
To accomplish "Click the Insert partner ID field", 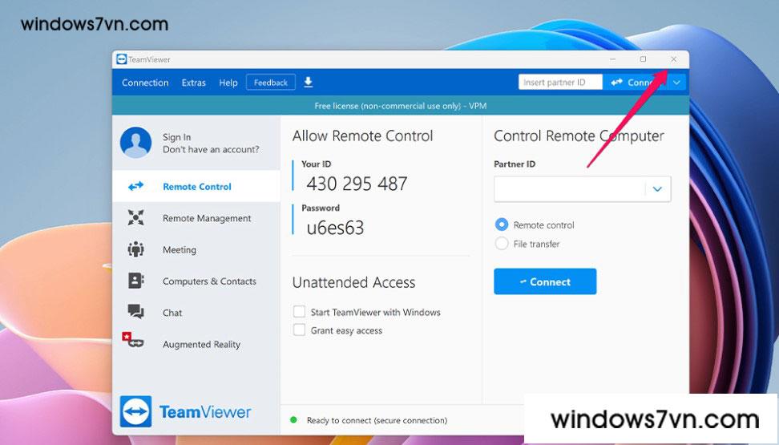I will pos(560,83).
